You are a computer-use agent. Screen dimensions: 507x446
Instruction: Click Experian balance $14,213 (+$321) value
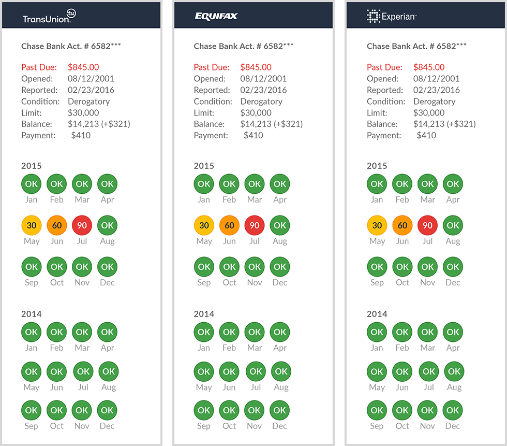click(x=444, y=124)
